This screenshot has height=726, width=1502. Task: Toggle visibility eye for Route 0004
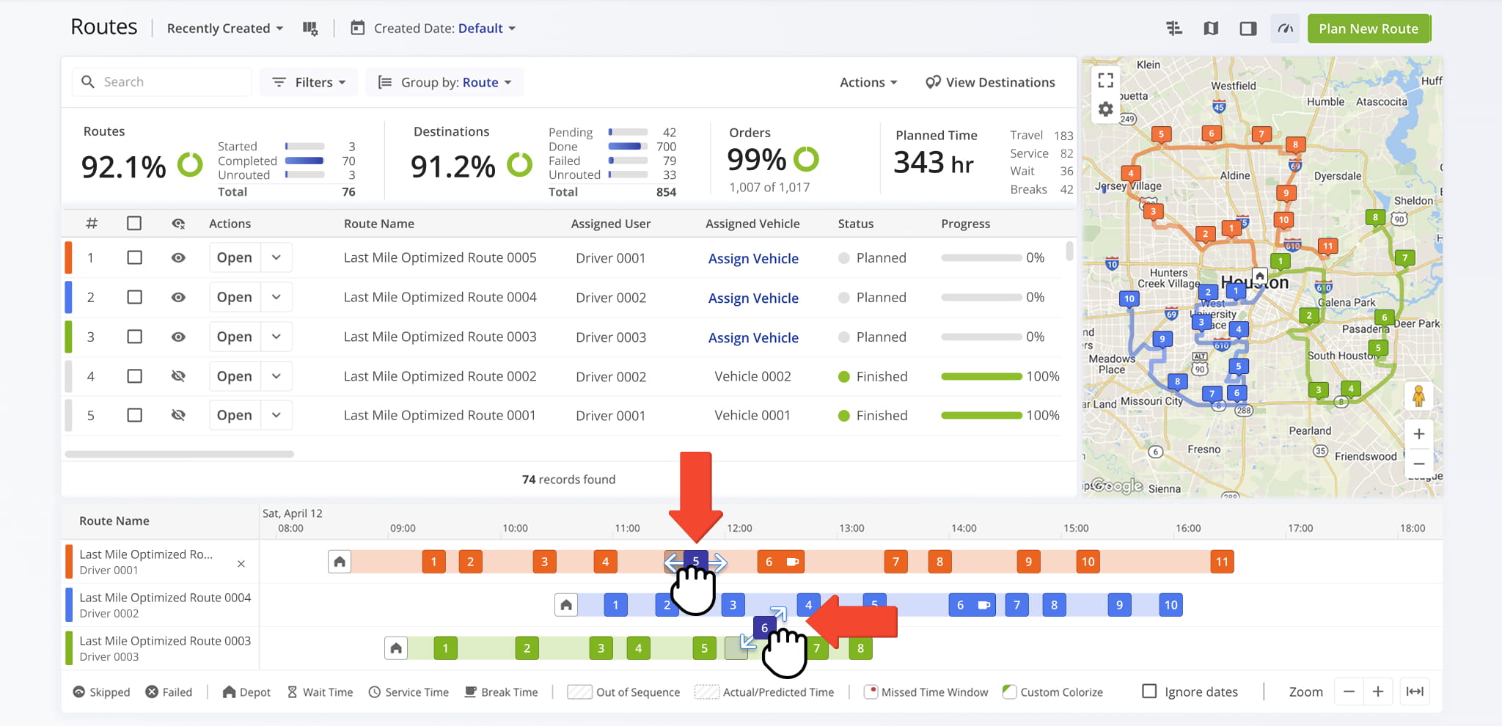coord(178,297)
